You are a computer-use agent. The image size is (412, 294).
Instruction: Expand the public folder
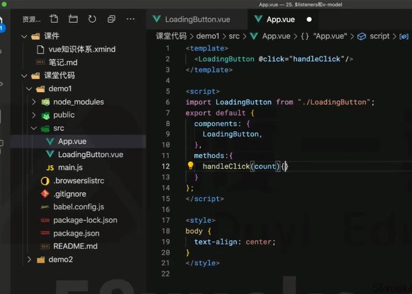pos(34,115)
